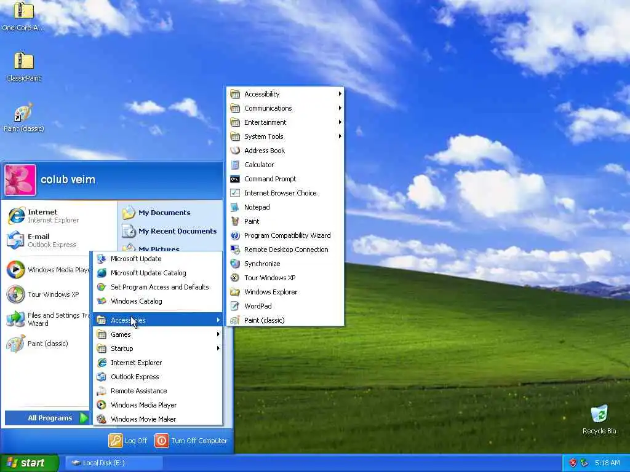Select the ClassicPaint zip folder on the desktop
This screenshot has width=630, height=472.
24,66
